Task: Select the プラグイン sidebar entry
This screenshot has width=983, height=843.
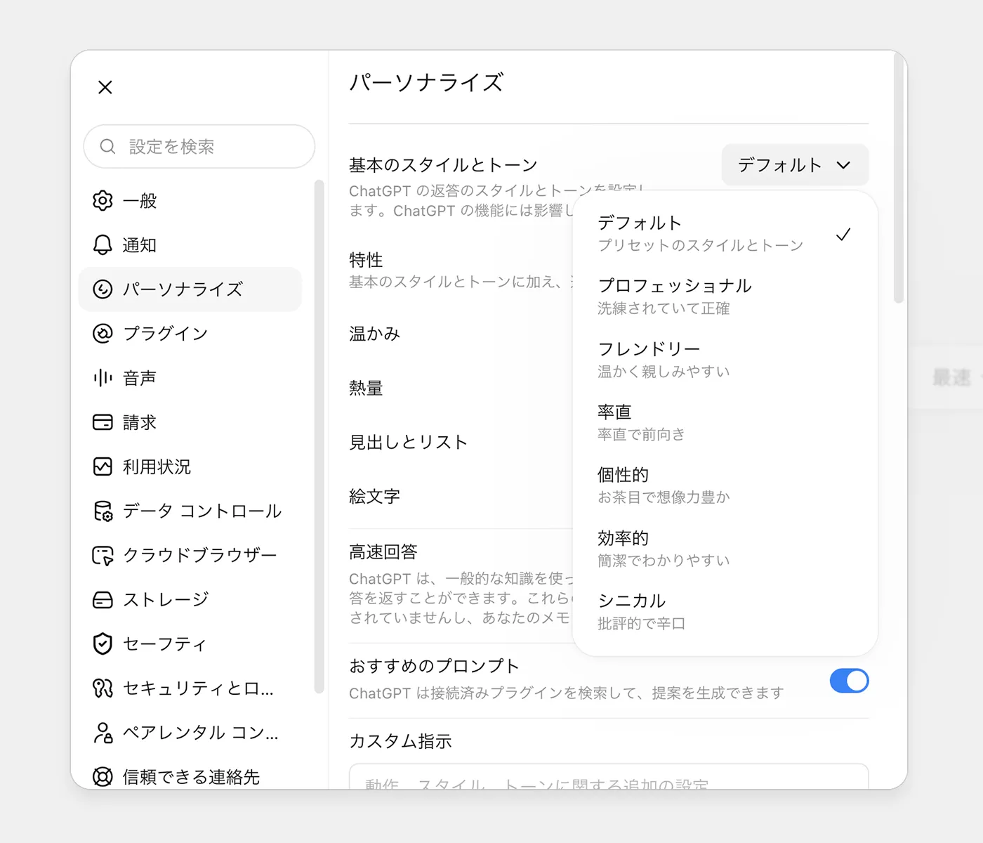Action: pos(190,333)
